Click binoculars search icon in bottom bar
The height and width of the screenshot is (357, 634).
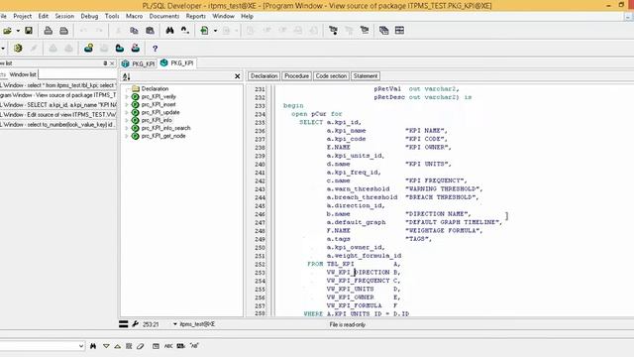click(93, 346)
